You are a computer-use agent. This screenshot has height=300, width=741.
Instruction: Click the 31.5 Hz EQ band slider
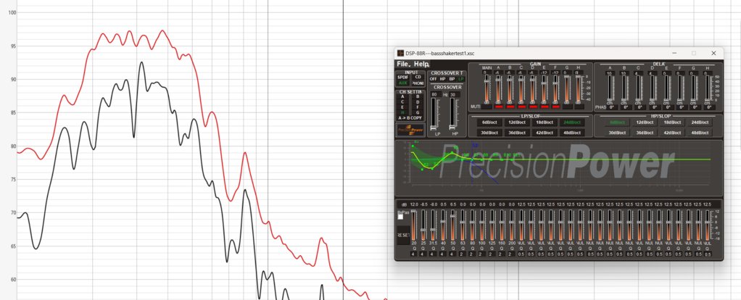[433, 225]
